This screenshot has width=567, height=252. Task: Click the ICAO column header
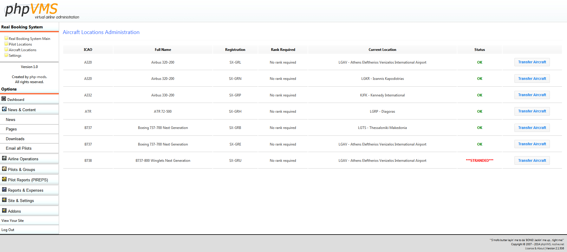pos(88,50)
